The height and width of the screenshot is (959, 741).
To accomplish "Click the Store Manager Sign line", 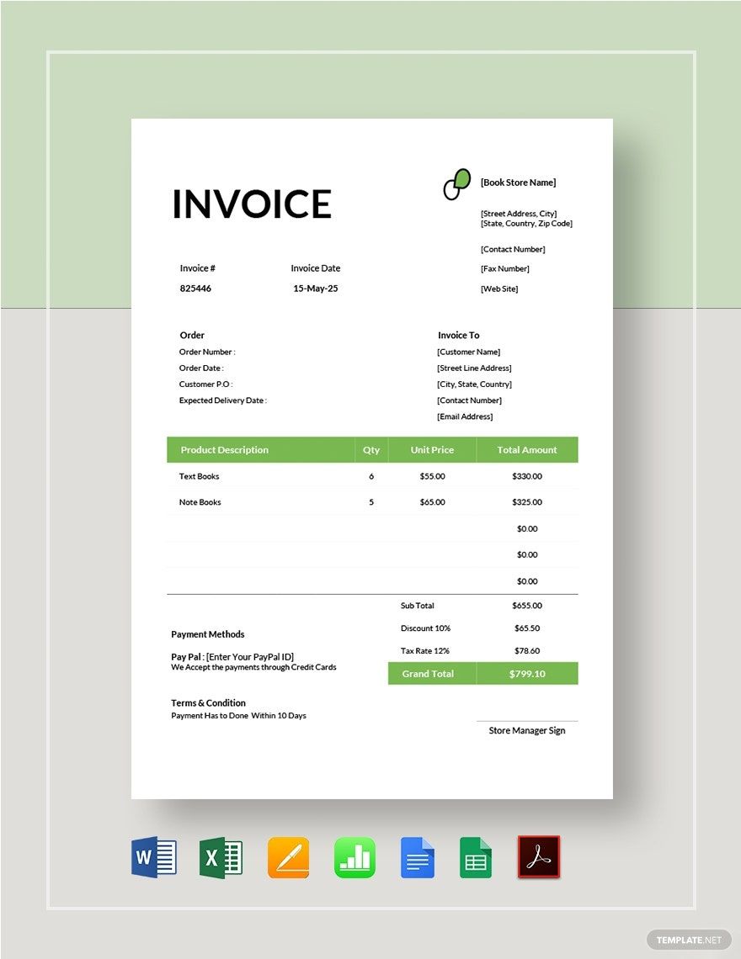I will point(526,730).
